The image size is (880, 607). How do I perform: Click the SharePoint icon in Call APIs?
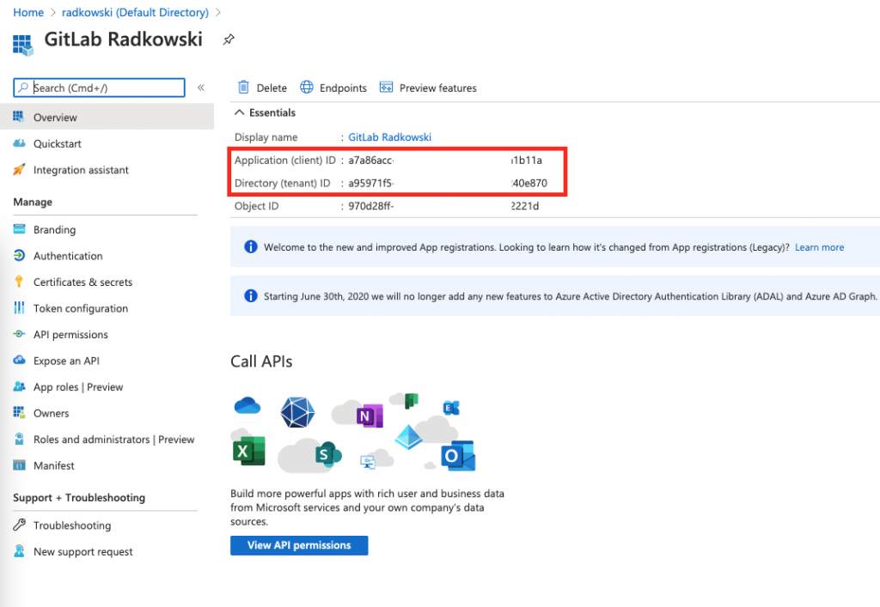click(x=328, y=454)
